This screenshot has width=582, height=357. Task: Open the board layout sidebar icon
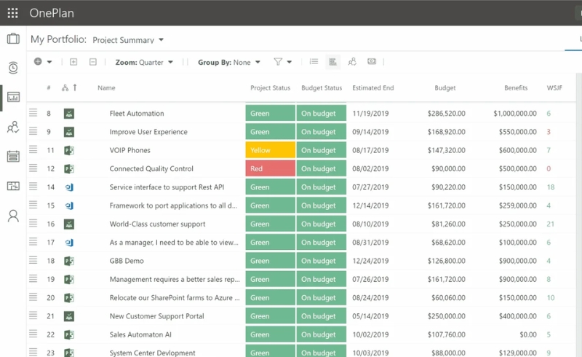coord(13,186)
